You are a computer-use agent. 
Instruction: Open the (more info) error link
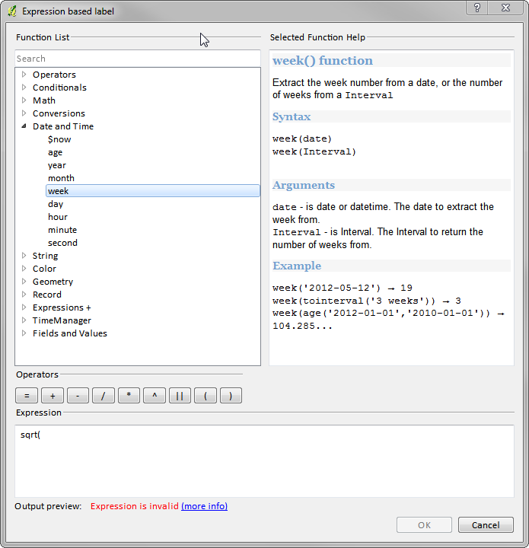[204, 506]
